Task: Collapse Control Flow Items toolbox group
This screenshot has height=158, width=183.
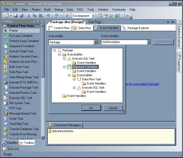Action: (5, 26)
